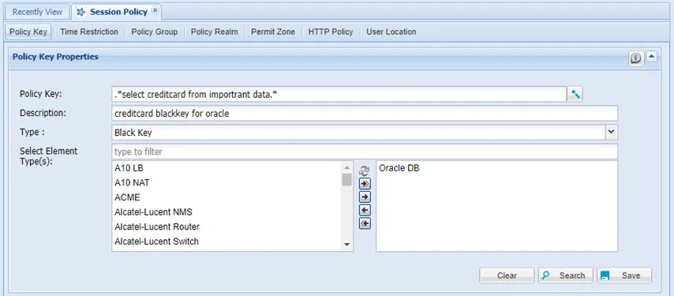Click the element list scroll down arrow
The image size is (674, 296).
tap(347, 245)
